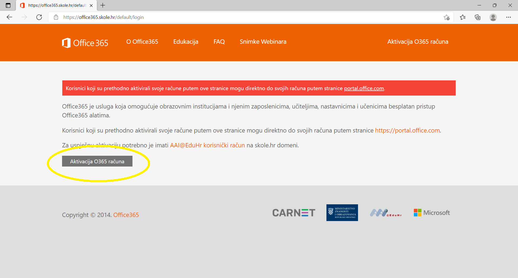Open the Collections icon in toolbar
This screenshot has width=518, height=278.
click(x=478, y=17)
